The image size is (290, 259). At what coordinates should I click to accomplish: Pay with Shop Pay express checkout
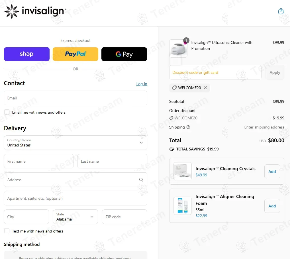(27, 54)
